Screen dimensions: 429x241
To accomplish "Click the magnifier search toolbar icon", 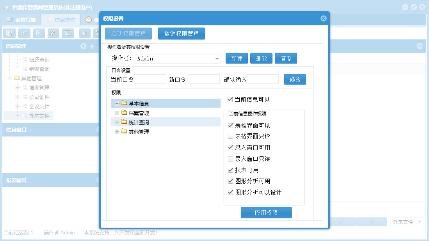I will pos(9,33).
